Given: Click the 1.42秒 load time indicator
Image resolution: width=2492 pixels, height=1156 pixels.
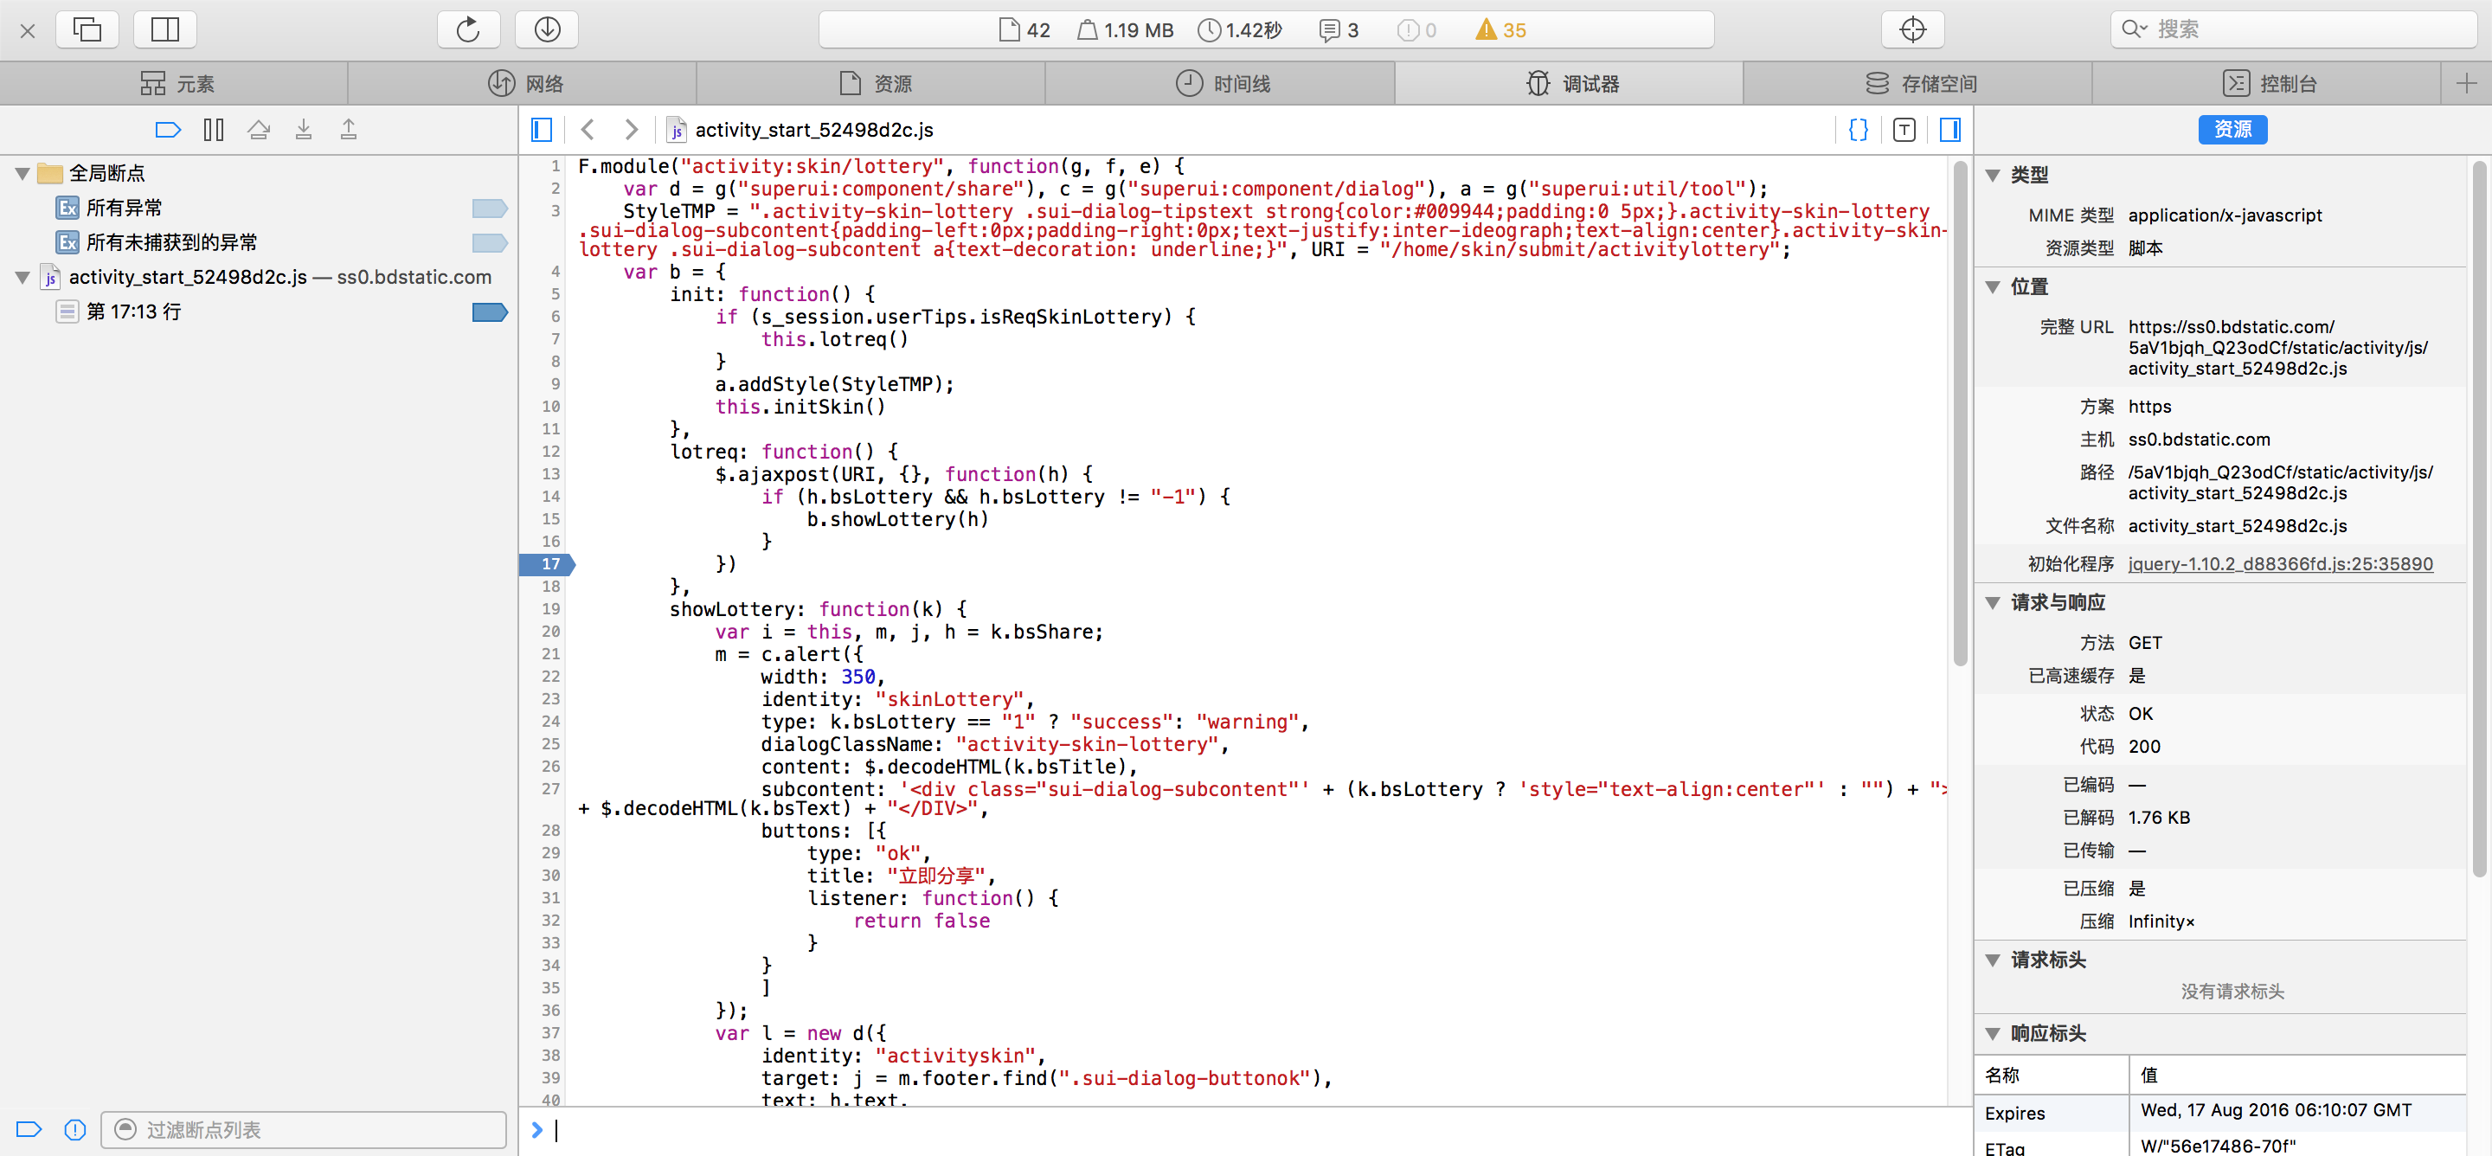Looking at the screenshot, I should pyautogui.click(x=1239, y=30).
